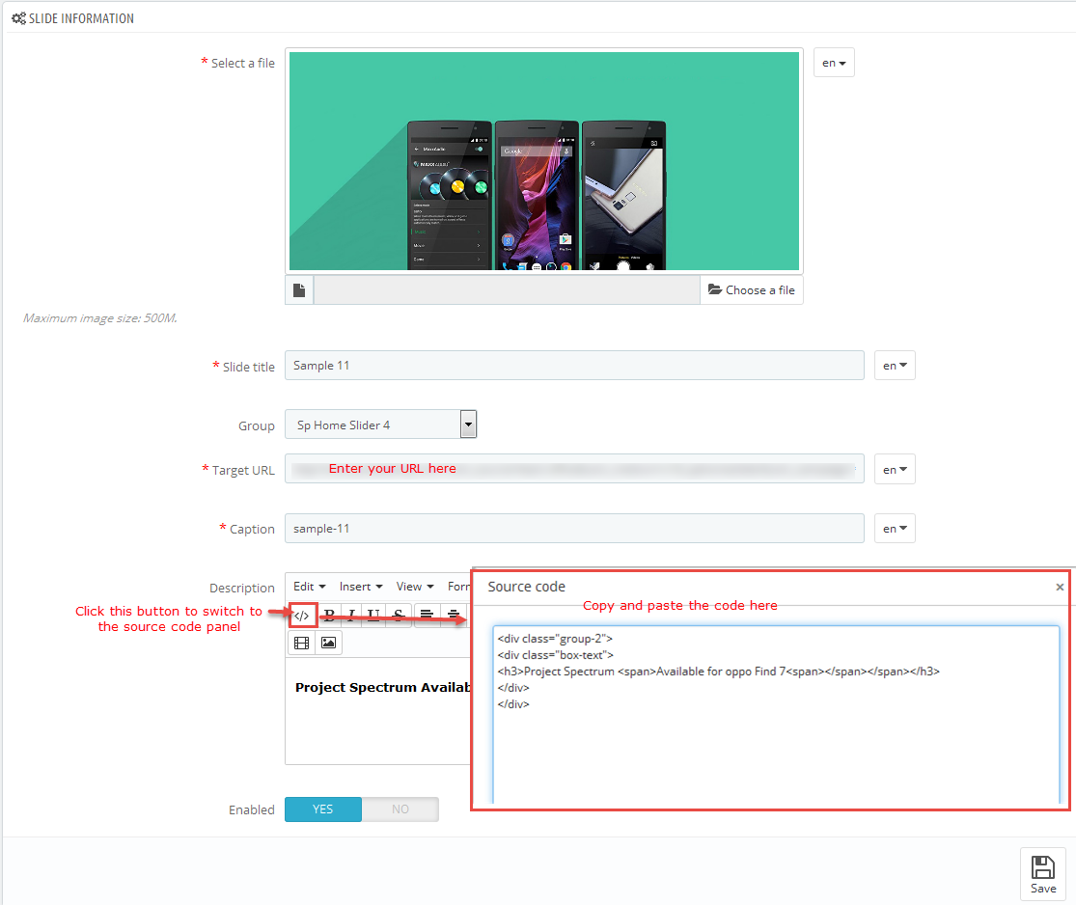Click the file path field beside Choose a file

(x=507, y=290)
